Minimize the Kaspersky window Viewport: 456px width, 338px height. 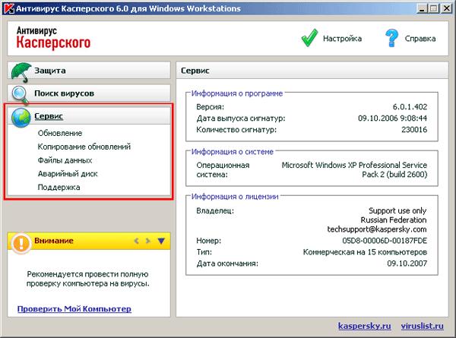click(422, 8)
